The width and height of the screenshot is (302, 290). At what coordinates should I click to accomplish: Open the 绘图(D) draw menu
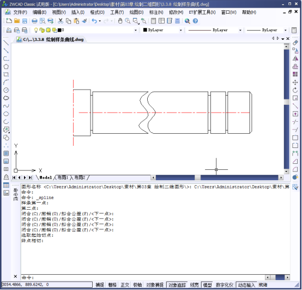[x=136, y=13]
